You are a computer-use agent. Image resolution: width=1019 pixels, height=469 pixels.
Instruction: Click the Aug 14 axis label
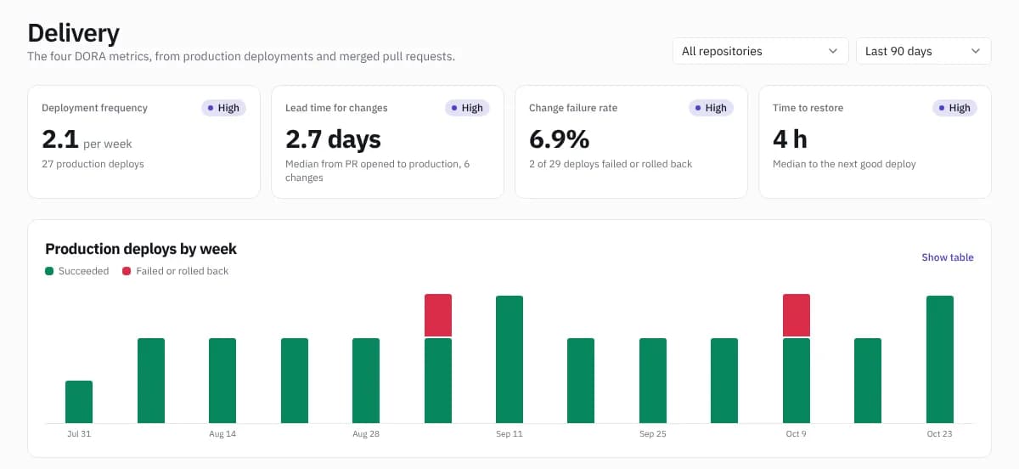(222, 434)
